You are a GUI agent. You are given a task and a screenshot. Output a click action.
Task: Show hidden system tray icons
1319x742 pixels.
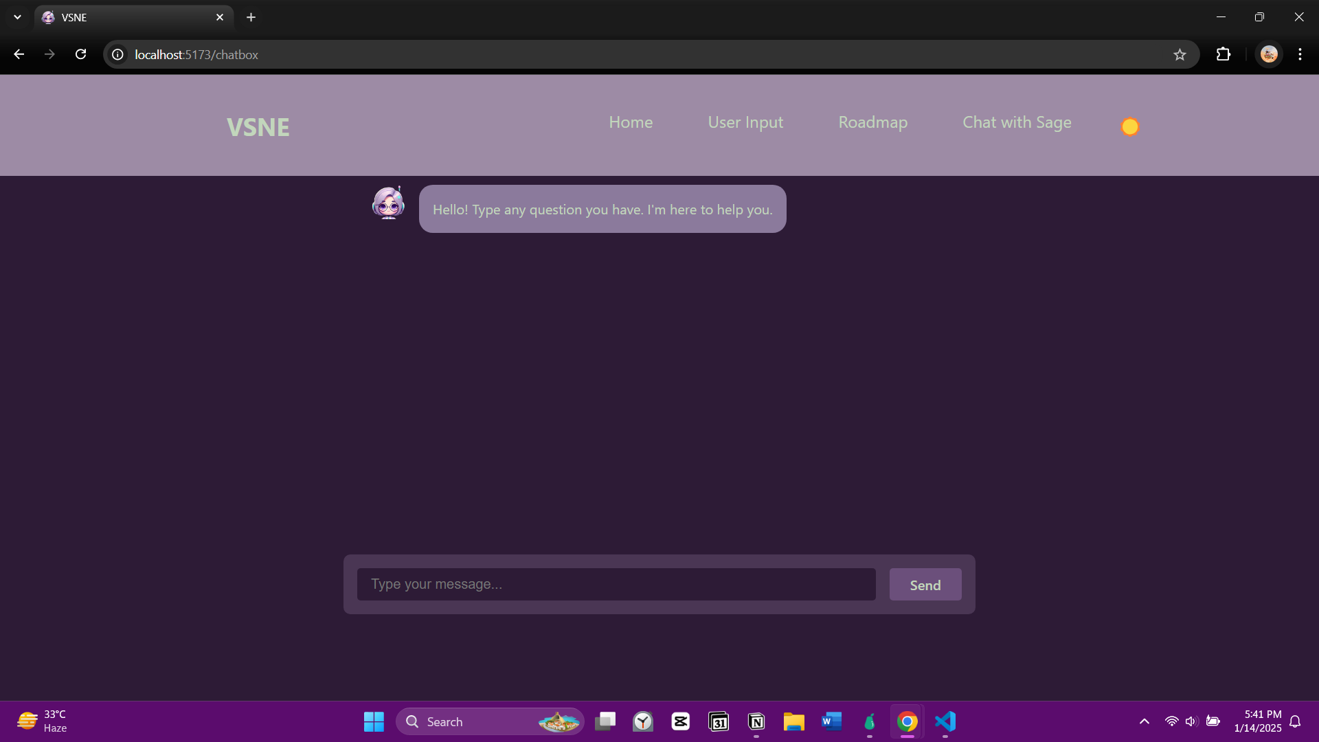[1144, 721]
